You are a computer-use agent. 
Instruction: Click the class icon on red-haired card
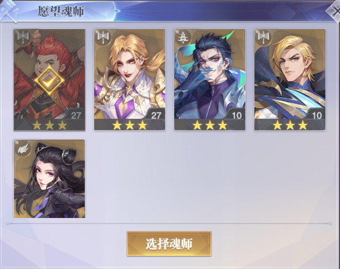pyautogui.click(x=23, y=38)
